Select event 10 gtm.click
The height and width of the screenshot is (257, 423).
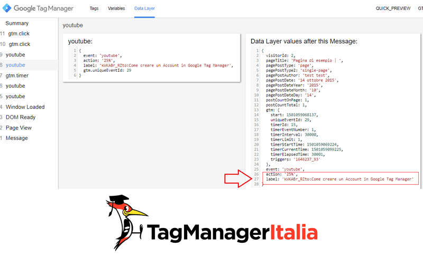click(19, 44)
